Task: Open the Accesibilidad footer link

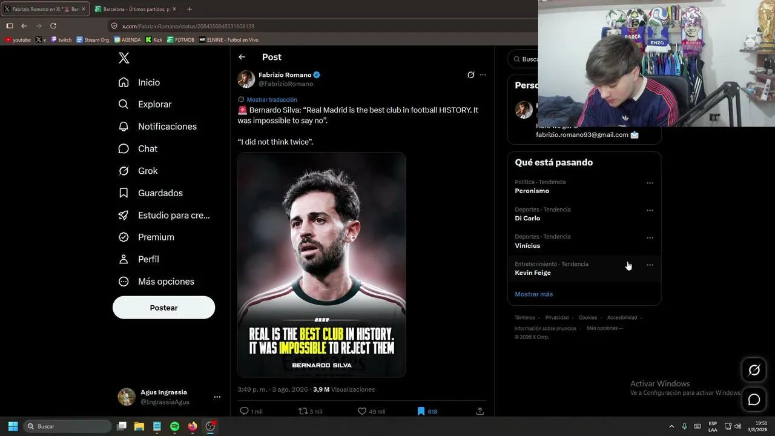Action: [x=622, y=318]
